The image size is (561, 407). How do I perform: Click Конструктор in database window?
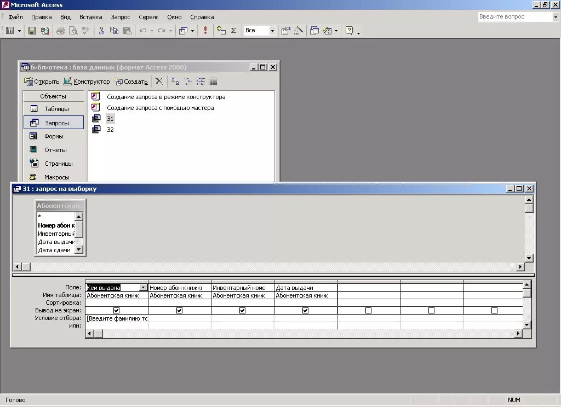point(87,82)
